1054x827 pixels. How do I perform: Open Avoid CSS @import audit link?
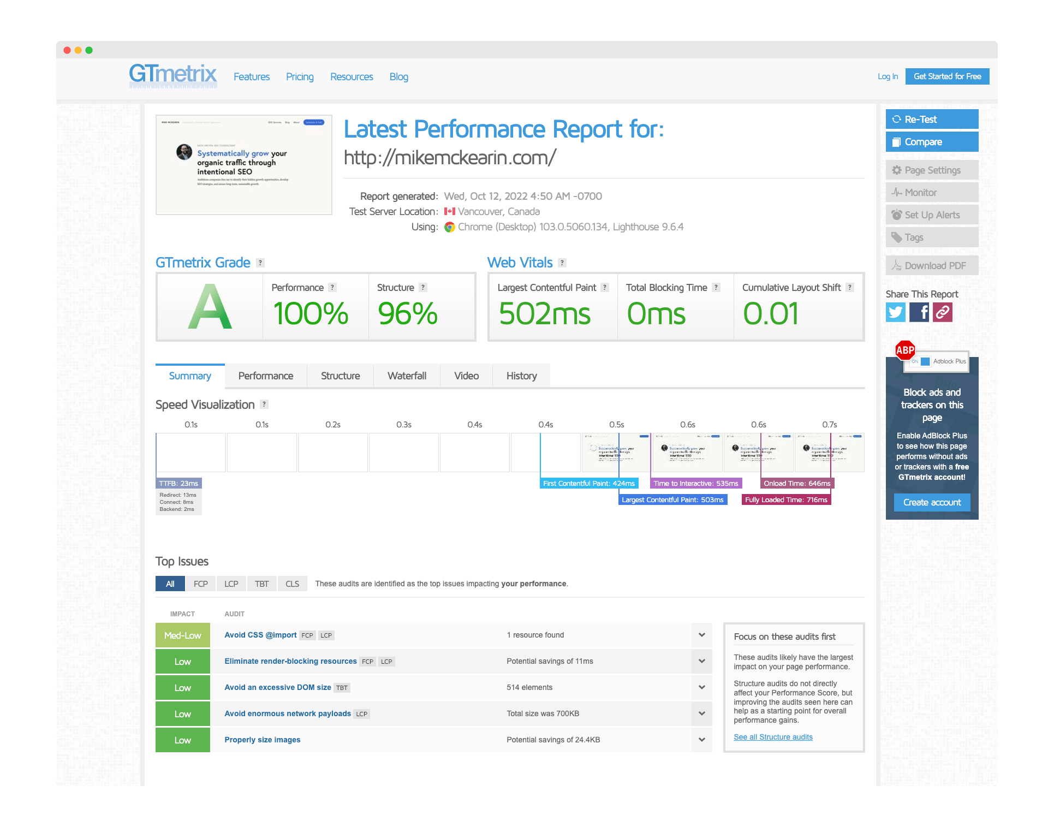260,635
